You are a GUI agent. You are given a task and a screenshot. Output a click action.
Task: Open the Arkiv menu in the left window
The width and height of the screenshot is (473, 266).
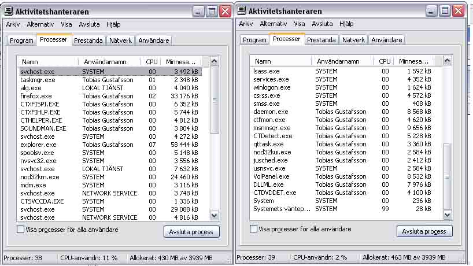tap(13, 24)
